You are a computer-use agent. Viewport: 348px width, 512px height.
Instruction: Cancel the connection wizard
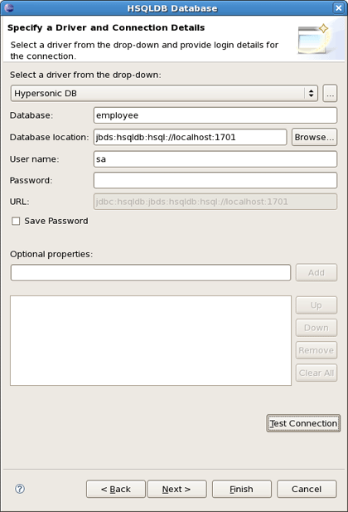(x=307, y=489)
